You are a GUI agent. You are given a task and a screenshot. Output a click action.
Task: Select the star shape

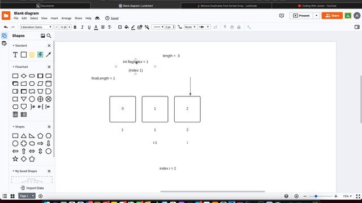(15, 159)
